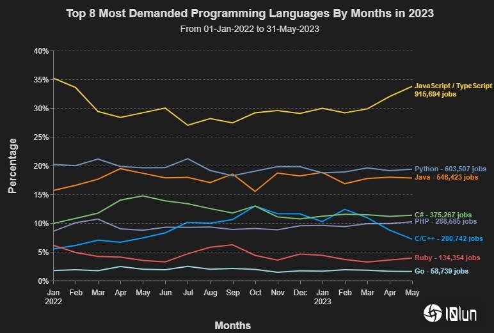Click the '10%' y-axis tick label

(x=41, y=224)
